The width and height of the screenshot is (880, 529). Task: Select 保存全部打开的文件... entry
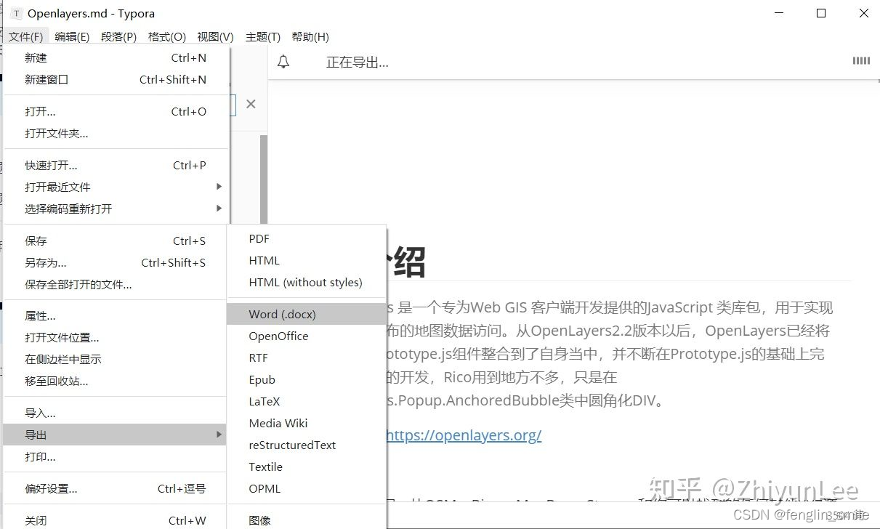116,284
